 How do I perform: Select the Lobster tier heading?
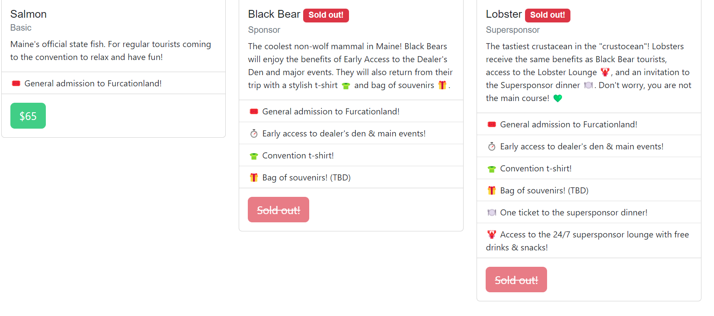tap(504, 14)
